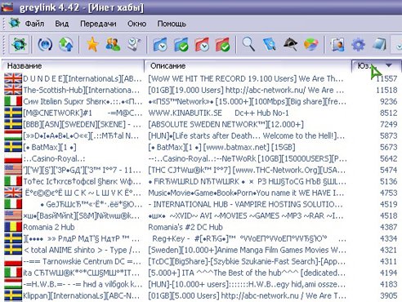The width and height of the screenshot is (402, 302).
Task: Open the favorite users people icon
Action: [113, 44]
